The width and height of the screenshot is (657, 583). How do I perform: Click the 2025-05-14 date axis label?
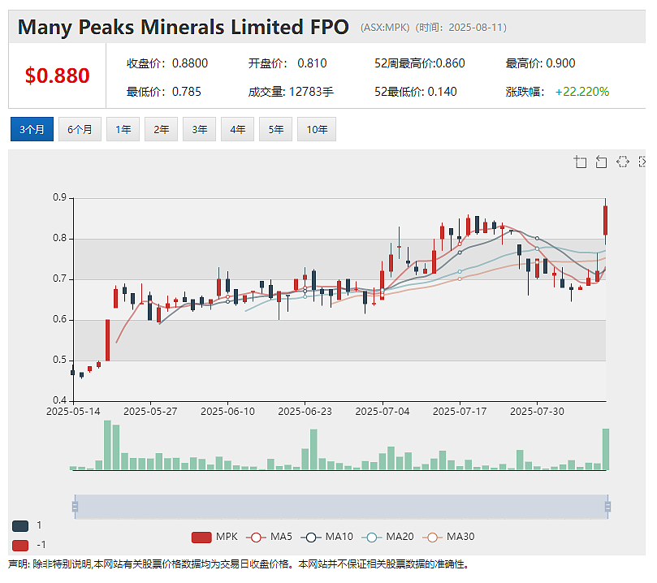(x=73, y=412)
